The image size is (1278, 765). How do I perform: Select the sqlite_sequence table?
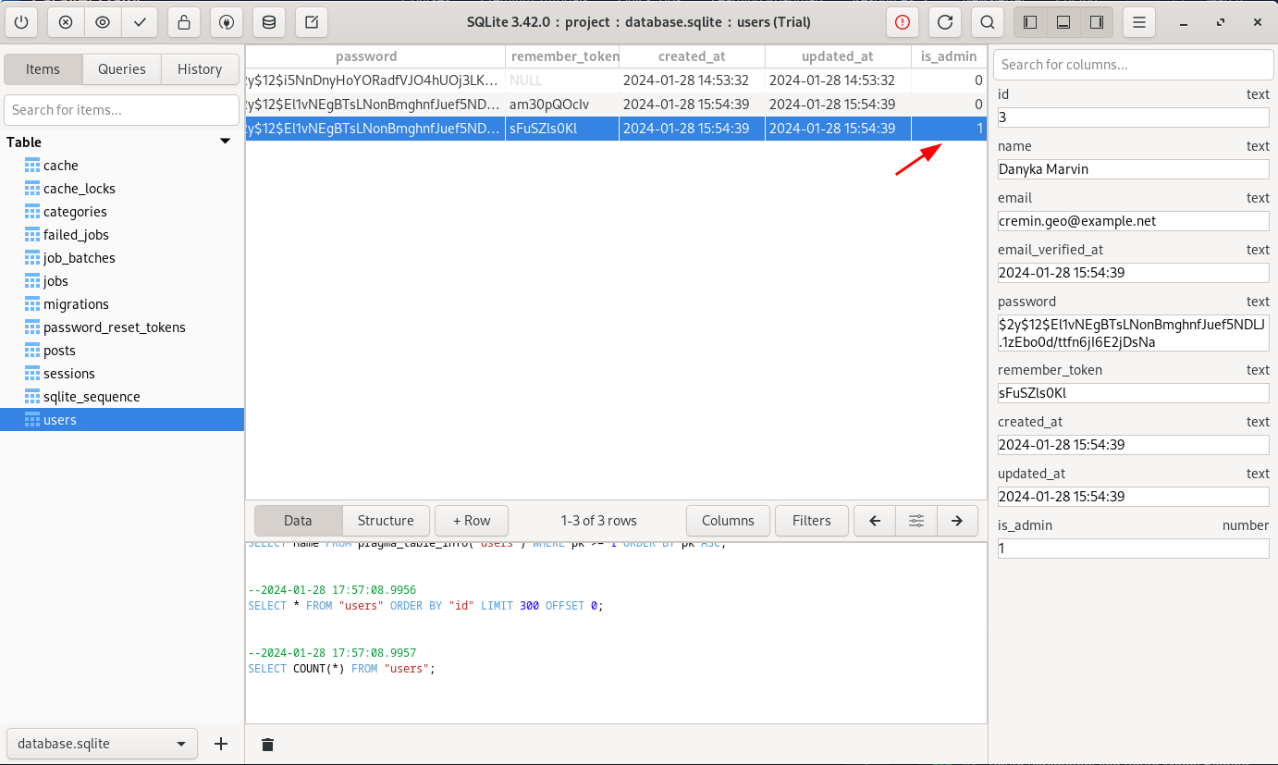click(122, 397)
